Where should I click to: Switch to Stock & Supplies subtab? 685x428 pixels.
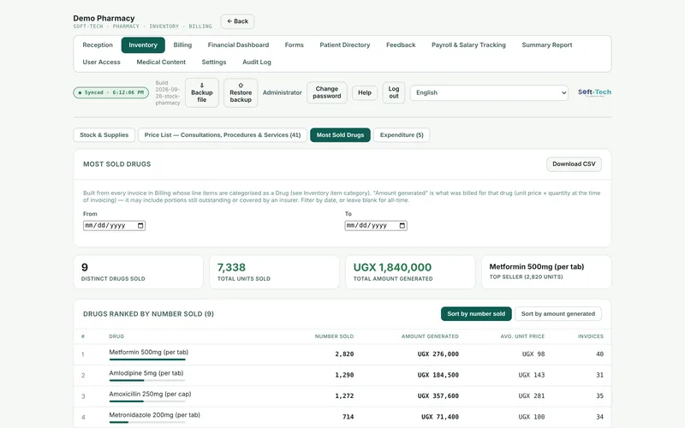(x=104, y=135)
